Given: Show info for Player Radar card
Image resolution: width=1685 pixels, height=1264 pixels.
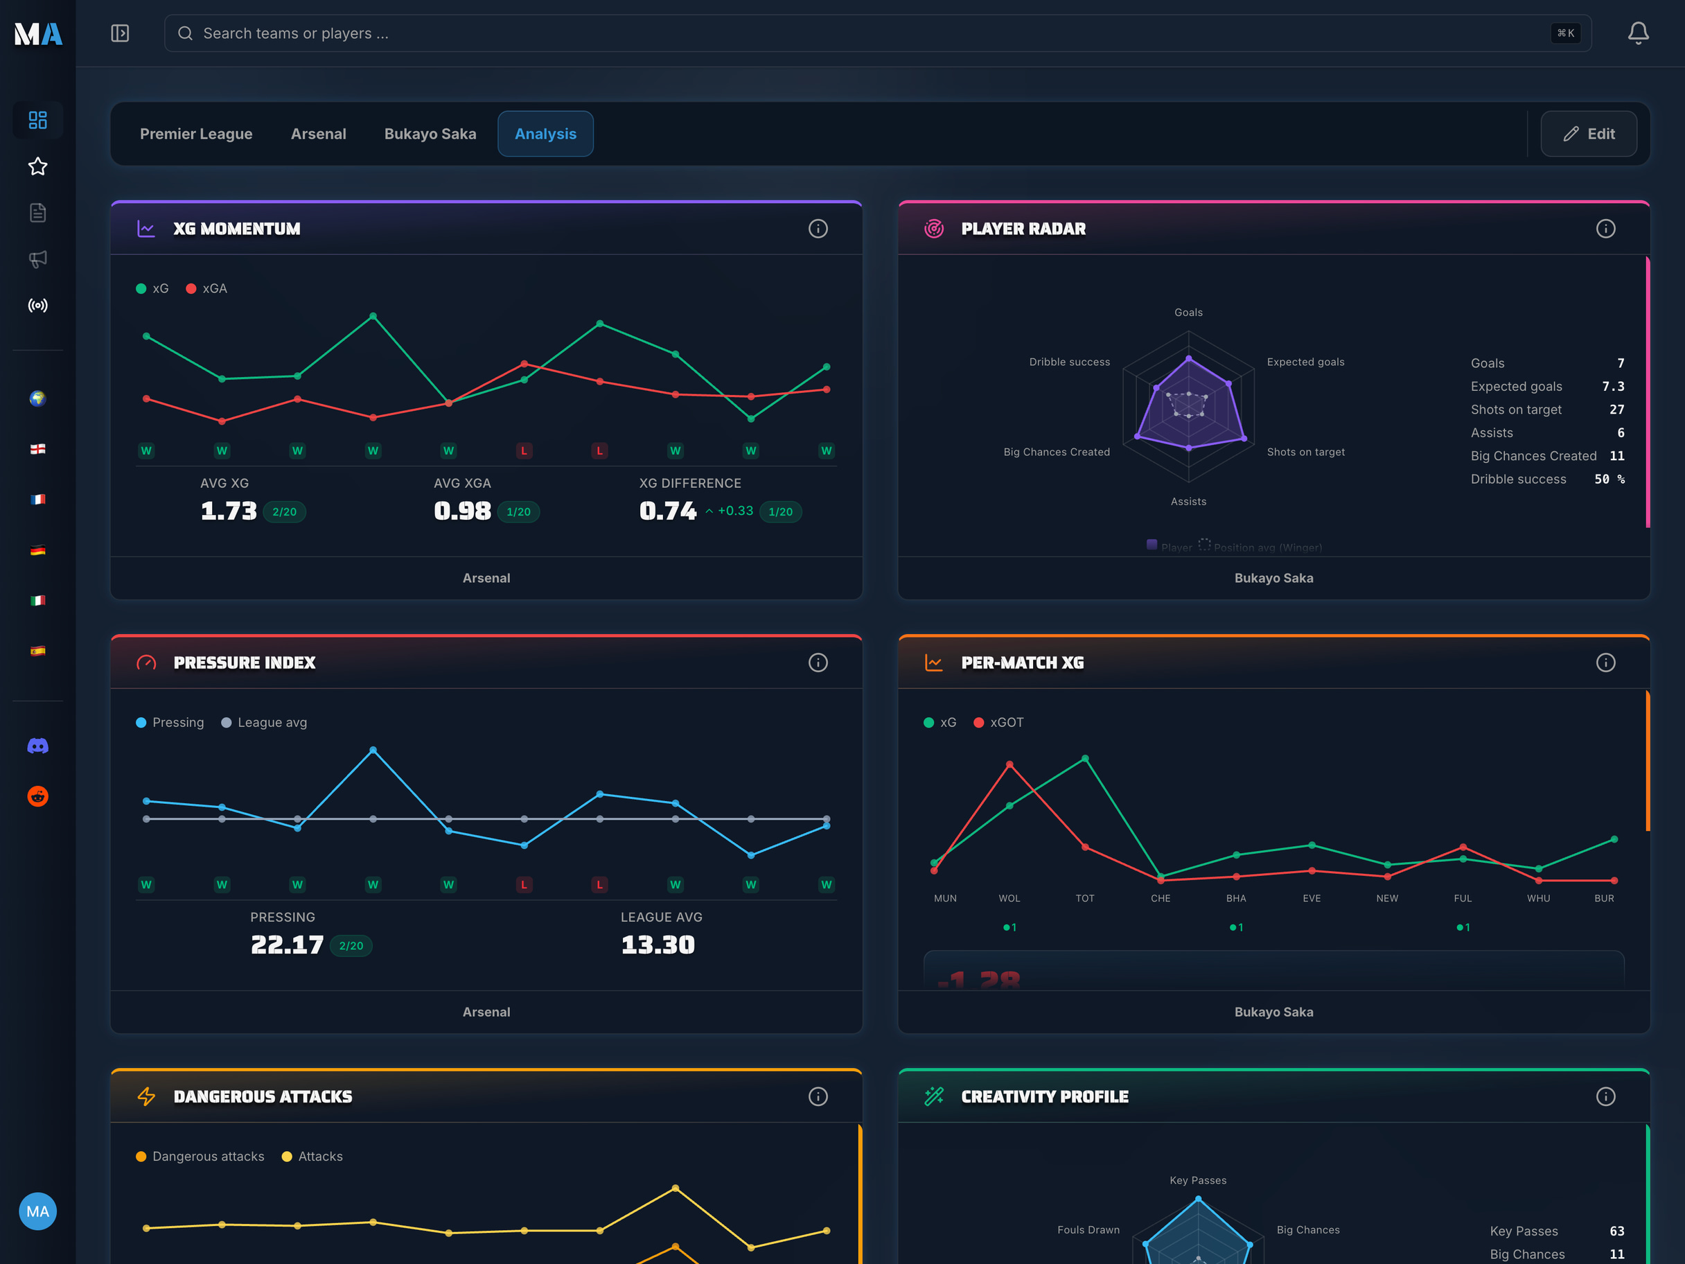Looking at the screenshot, I should pyautogui.click(x=1606, y=229).
